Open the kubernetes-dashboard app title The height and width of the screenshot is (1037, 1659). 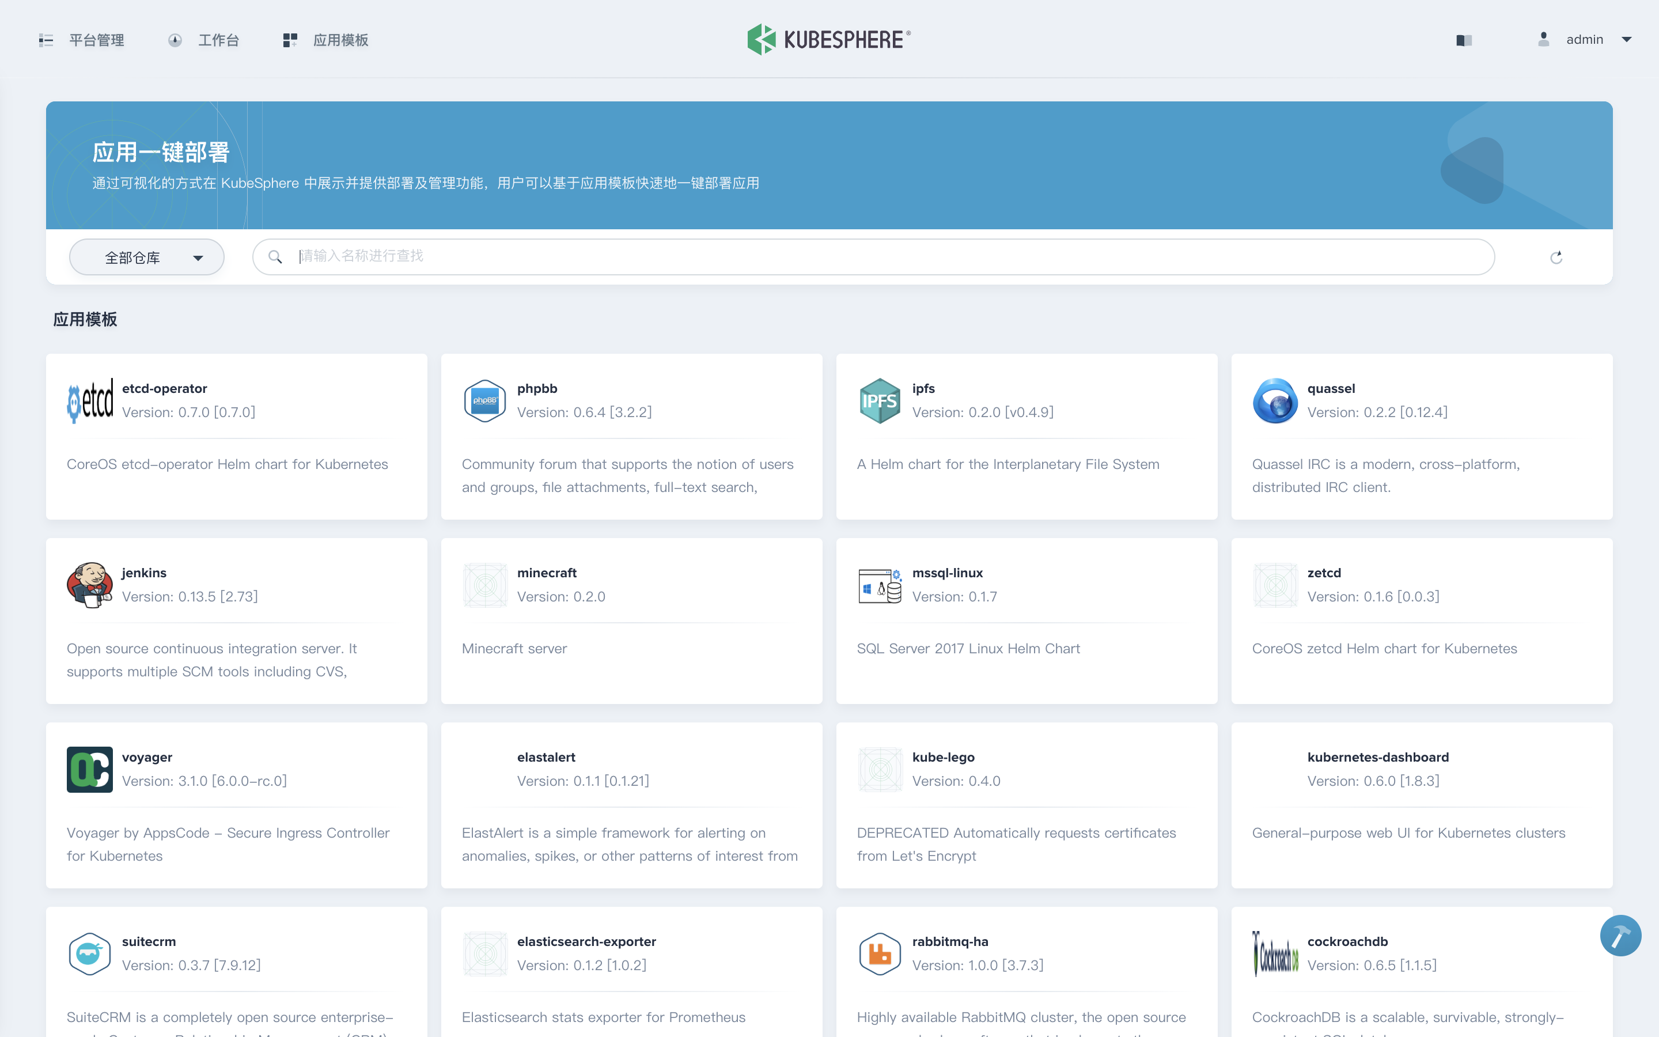coord(1378,757)
